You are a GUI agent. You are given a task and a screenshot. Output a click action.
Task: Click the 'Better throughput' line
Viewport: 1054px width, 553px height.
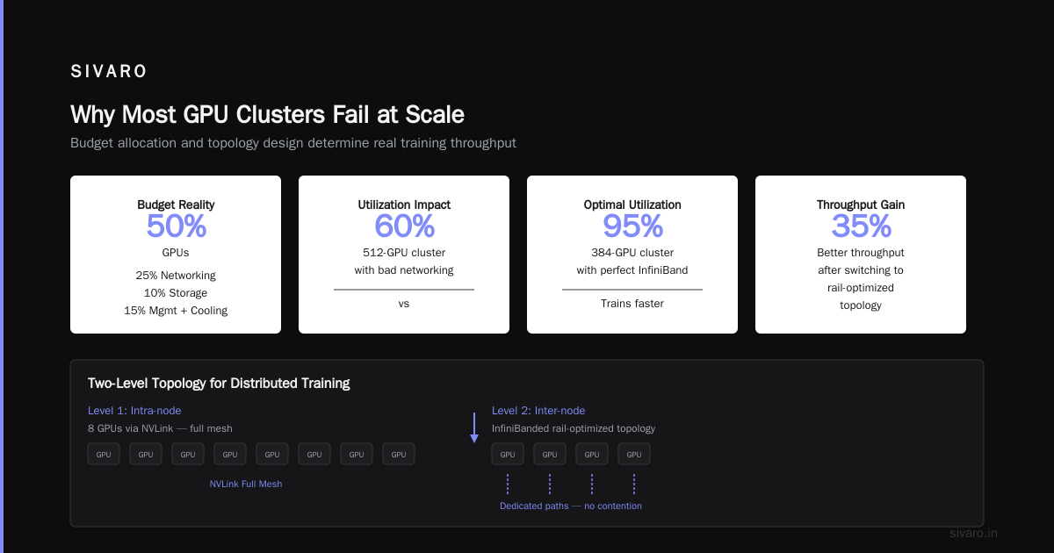pos(861,253)
